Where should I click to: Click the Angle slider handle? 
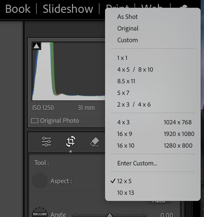[x=110, y=215]
